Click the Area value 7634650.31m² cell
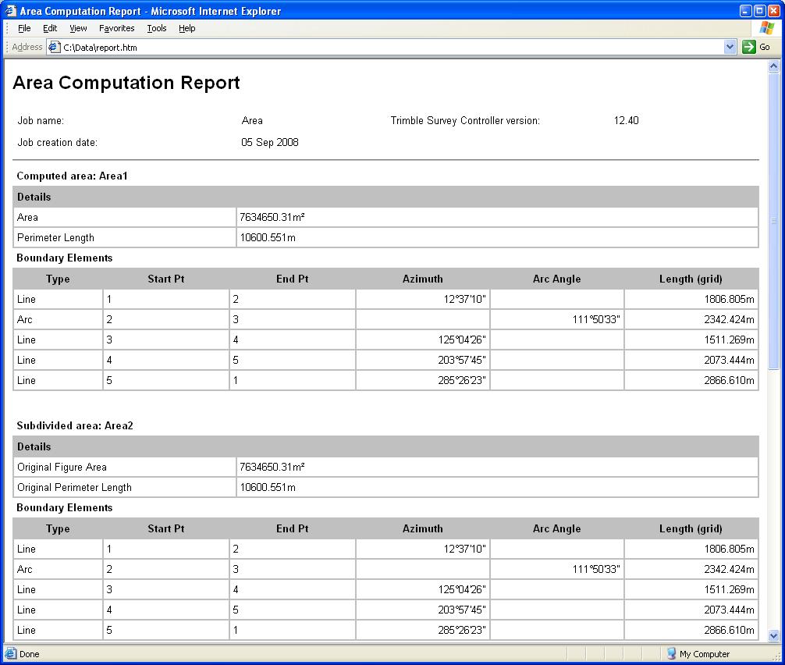The image size is (785, 665). point(496,217)
